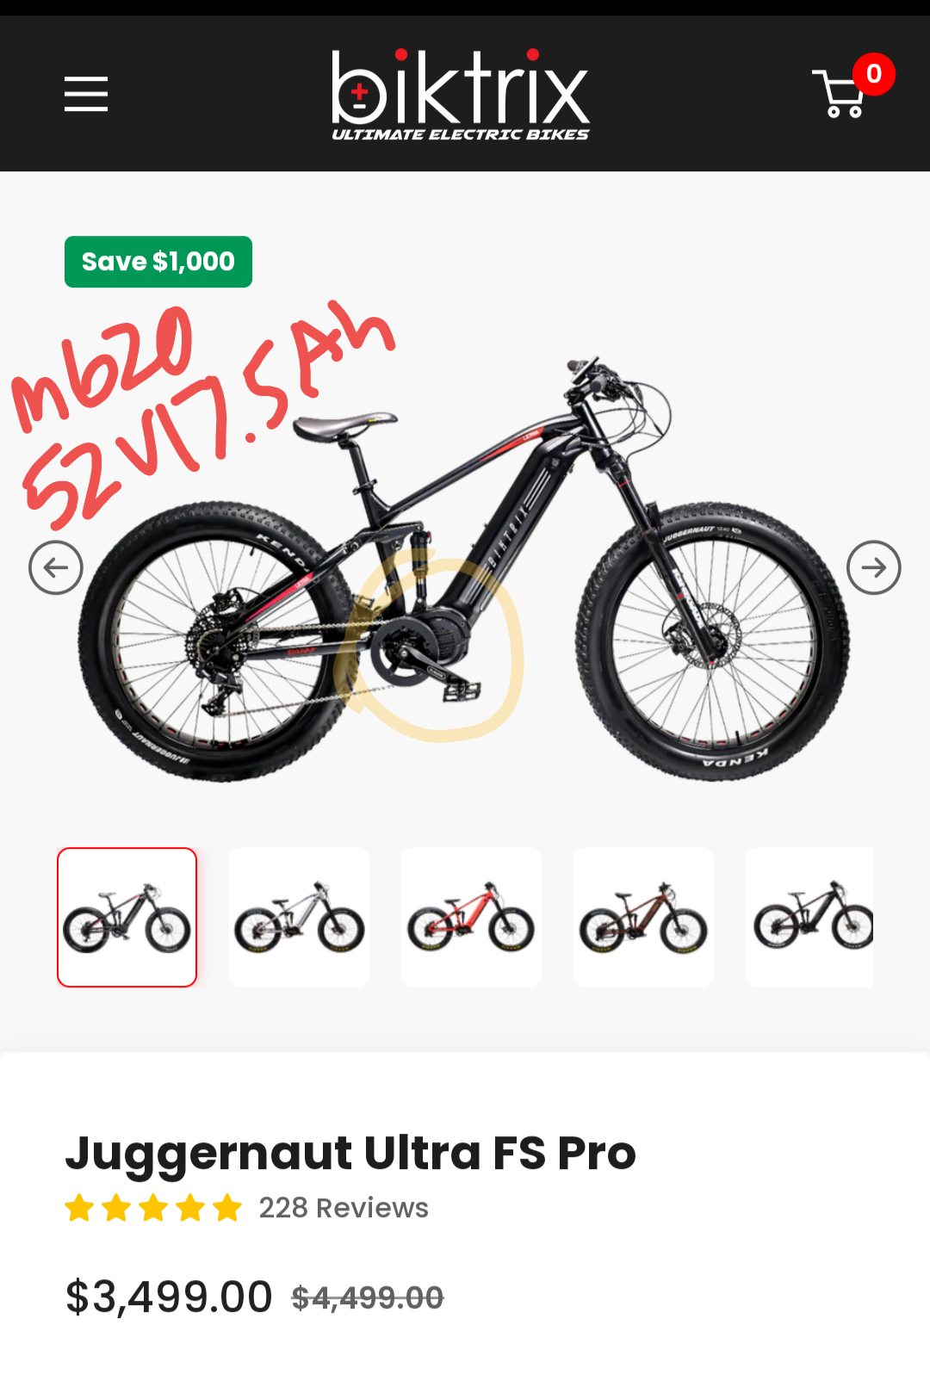This screenshot has height=1374, width=930.
Task: Open the shopping cart
Action: [x=839, y=94]
